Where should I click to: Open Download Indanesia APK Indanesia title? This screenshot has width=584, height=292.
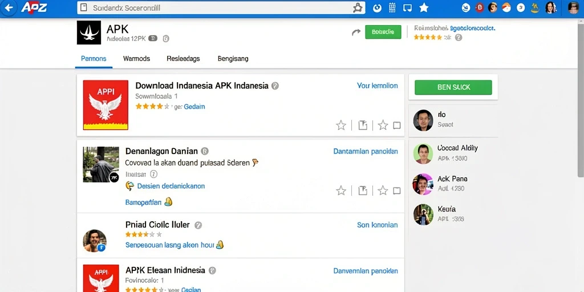tap(202, 86)
